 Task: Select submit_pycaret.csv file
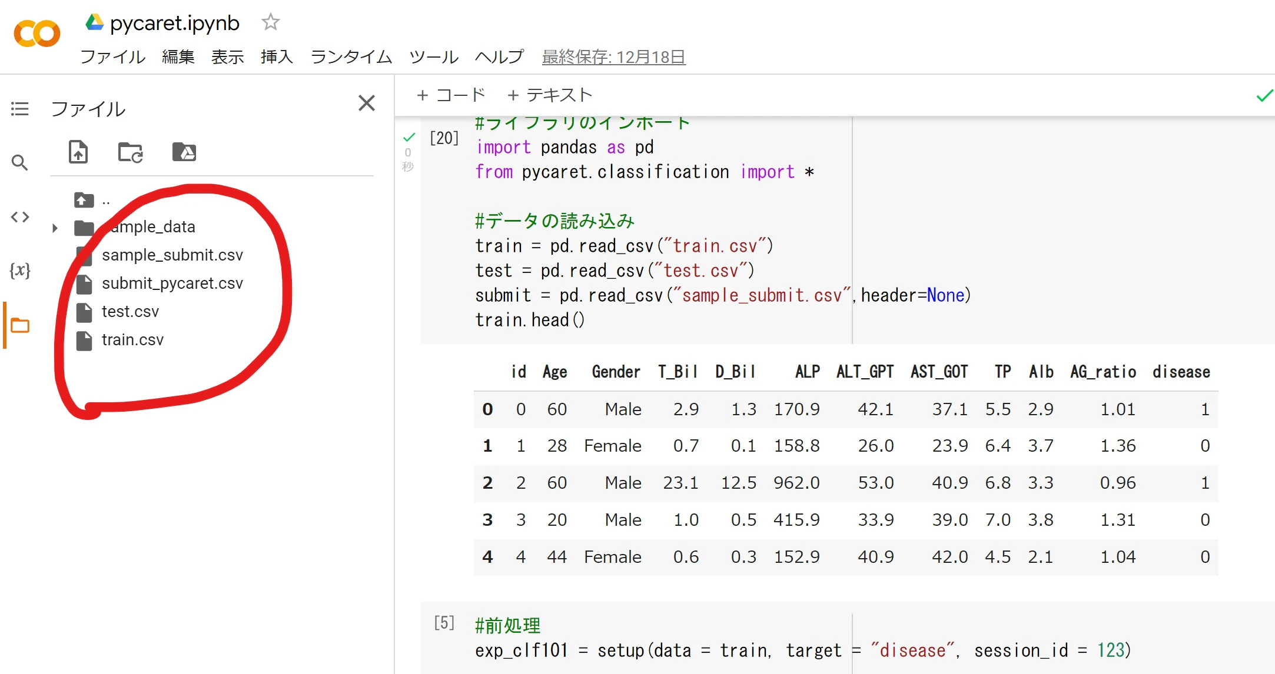click(x=172, y=283)
